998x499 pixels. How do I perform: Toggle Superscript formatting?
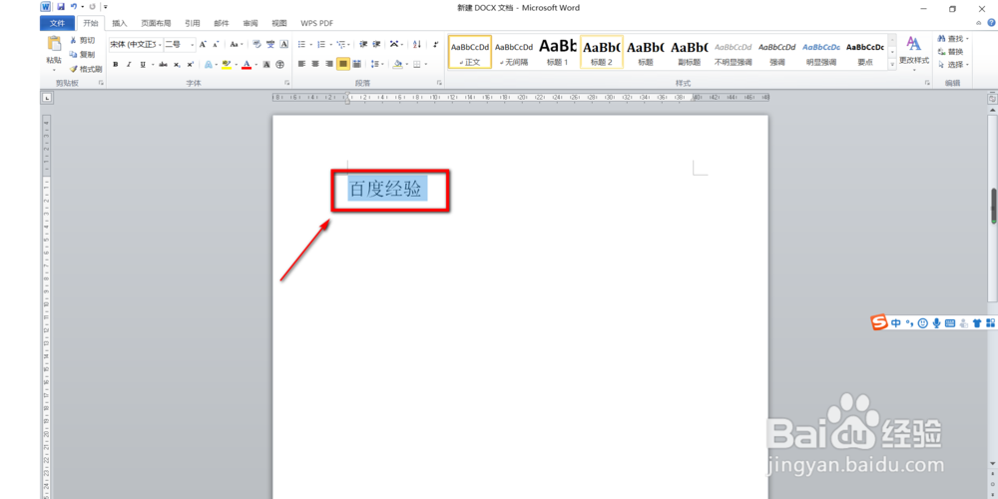tap(191, 64)
